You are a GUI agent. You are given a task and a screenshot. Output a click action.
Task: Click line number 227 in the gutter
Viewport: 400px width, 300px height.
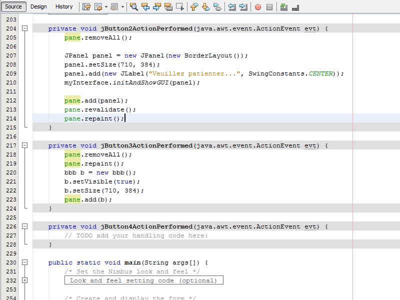point(11,235)
